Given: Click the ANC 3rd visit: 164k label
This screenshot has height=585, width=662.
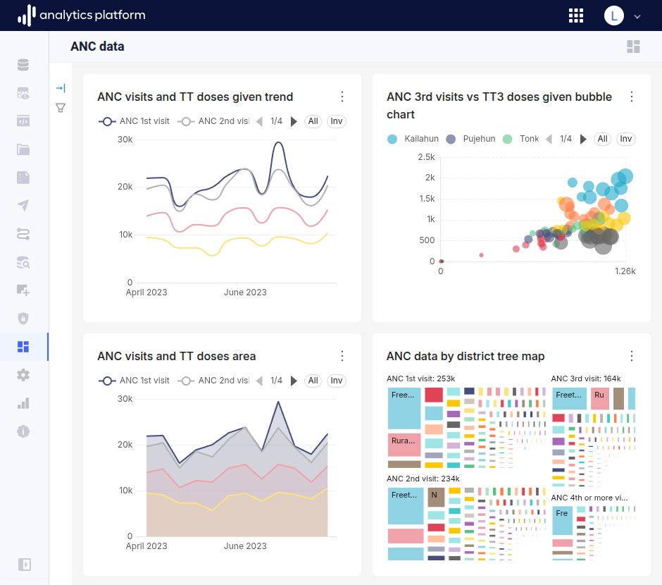Looking at the screenshot, I should [586, 378].
